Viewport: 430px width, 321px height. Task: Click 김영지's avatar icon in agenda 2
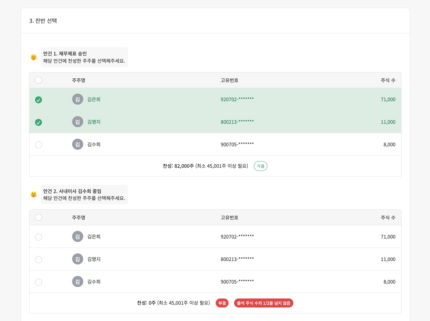tap(78, 259)
